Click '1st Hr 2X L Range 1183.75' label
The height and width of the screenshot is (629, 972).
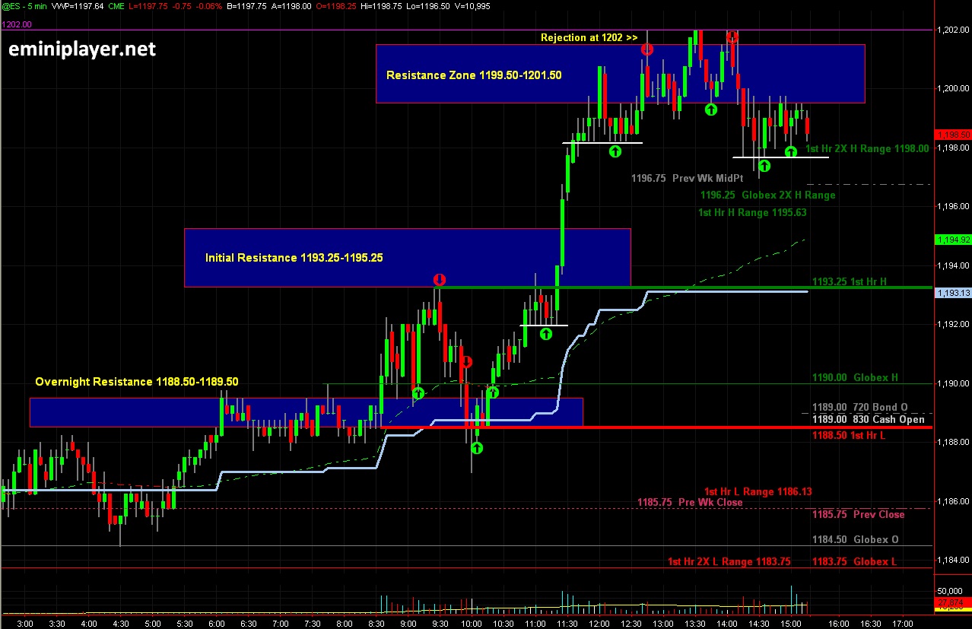[x=729, y=561]
